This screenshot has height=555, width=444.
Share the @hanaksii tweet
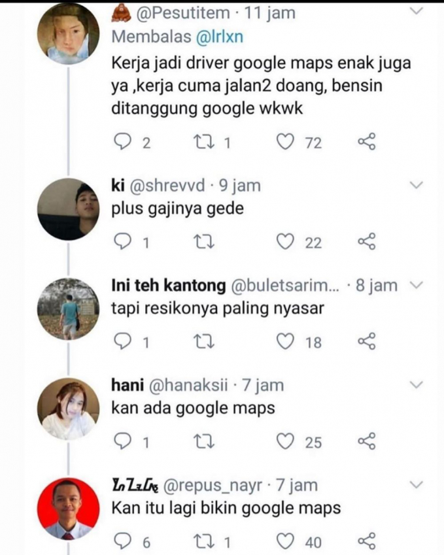[367, 442]
